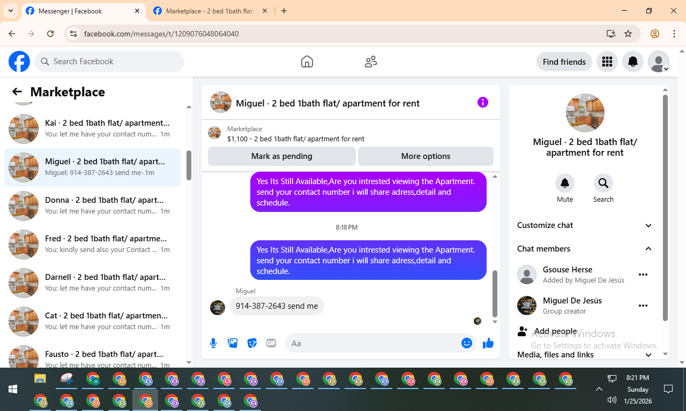Open File Explorer from the taskbar
The image size is (686, 411).
(40, 379)
